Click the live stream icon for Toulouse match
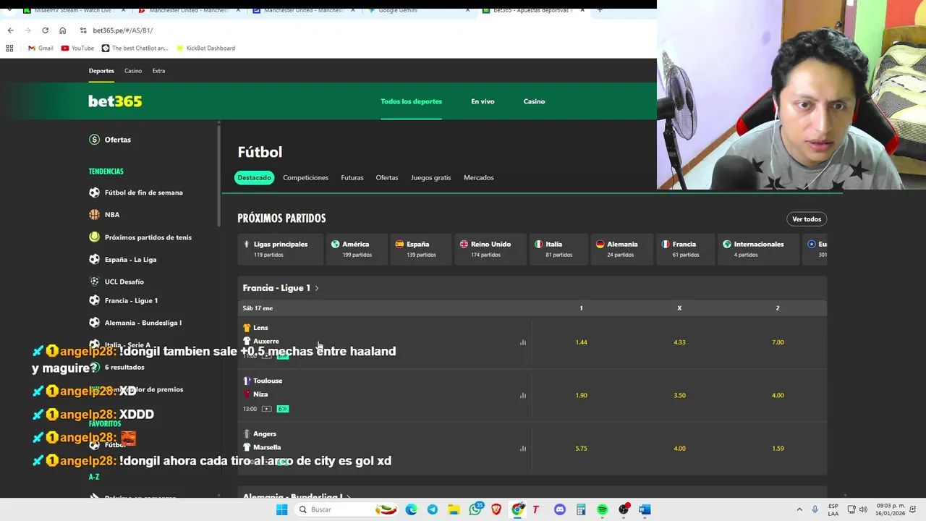Image resolution: width=926 pixels, height=521 pixels. point(266,409)
